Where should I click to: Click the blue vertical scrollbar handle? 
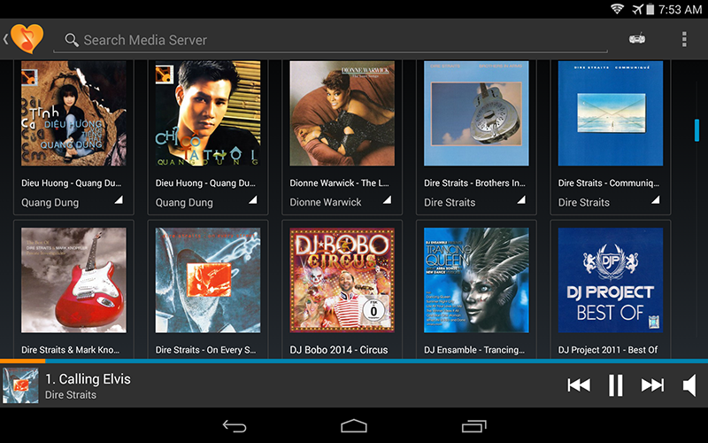[696, 130]
